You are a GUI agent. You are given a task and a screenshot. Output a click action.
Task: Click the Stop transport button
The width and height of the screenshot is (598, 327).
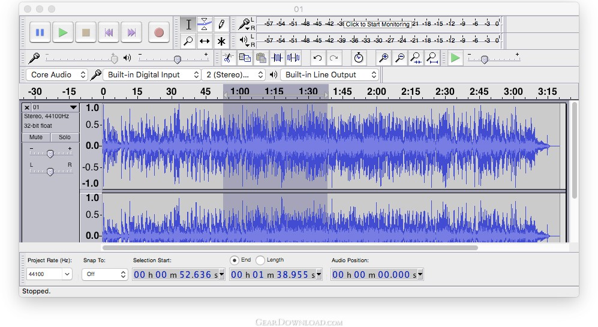click(86, 32)
